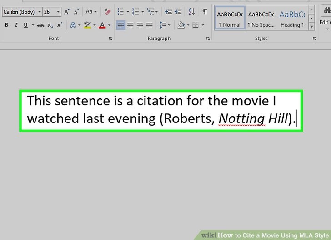Screen dimensions: 331x240
Task: Apply red Font Color
Action: pos(102,25)
